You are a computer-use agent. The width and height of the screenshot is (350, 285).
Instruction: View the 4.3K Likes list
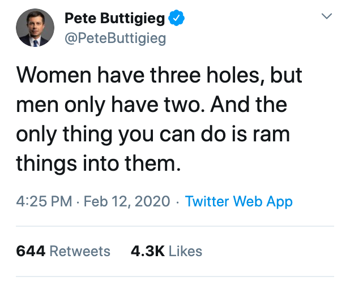tap(166, 251)
